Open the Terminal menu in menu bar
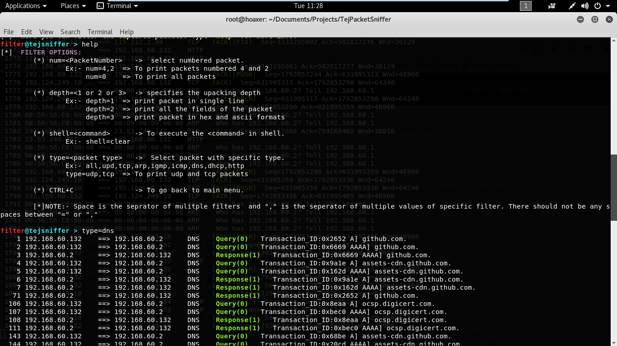 (100, 32)
